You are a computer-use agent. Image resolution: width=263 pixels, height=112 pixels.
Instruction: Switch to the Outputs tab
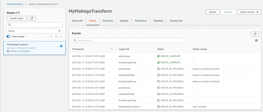tap(124, 21)
